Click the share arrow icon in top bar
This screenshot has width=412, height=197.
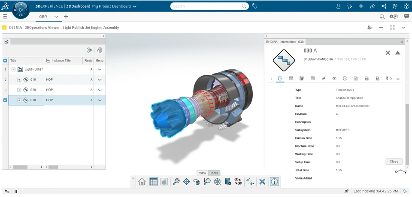373,6
